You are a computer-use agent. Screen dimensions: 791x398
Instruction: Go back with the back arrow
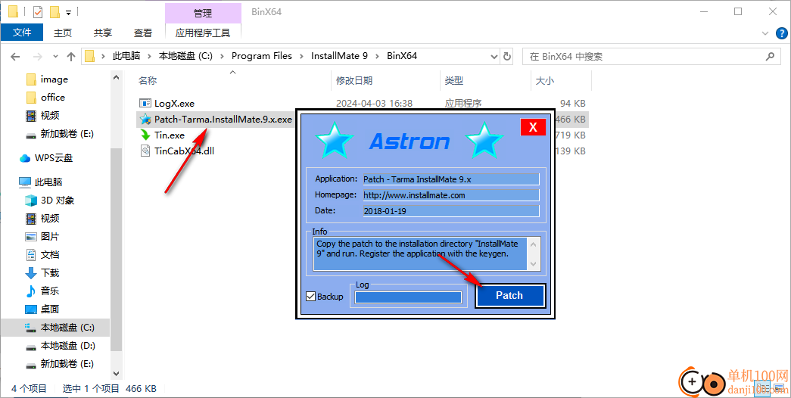15,57
